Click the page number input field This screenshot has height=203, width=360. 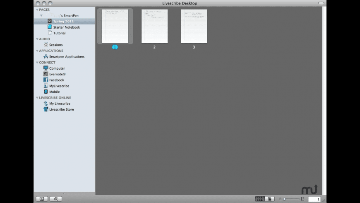[x=314, y=199]
